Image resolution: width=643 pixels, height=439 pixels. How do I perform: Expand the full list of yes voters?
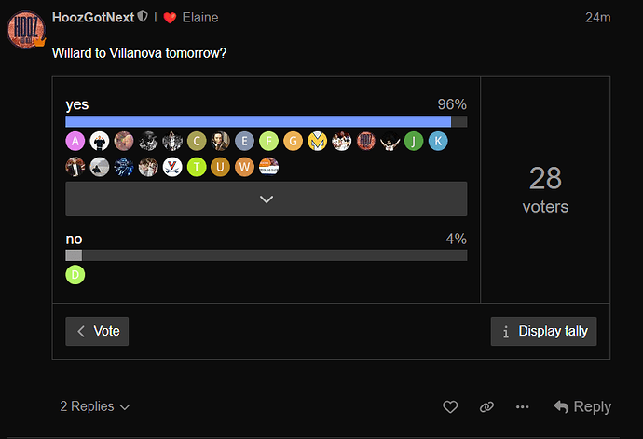pos(267,199)
